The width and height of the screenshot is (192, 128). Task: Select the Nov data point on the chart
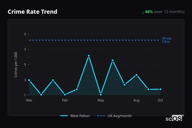29,80
